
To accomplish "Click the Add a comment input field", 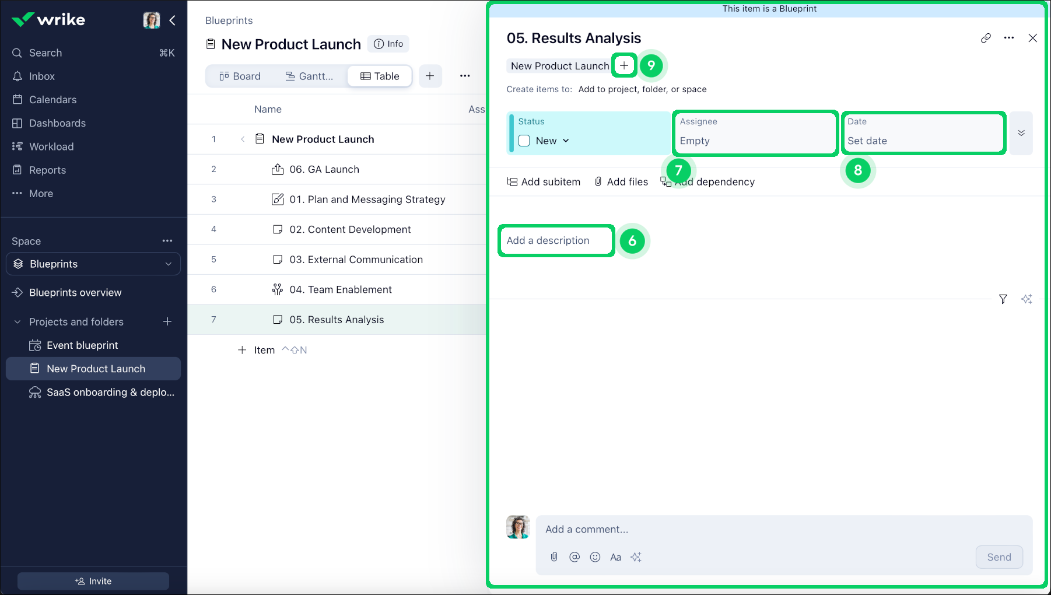I will click(782, 529).
